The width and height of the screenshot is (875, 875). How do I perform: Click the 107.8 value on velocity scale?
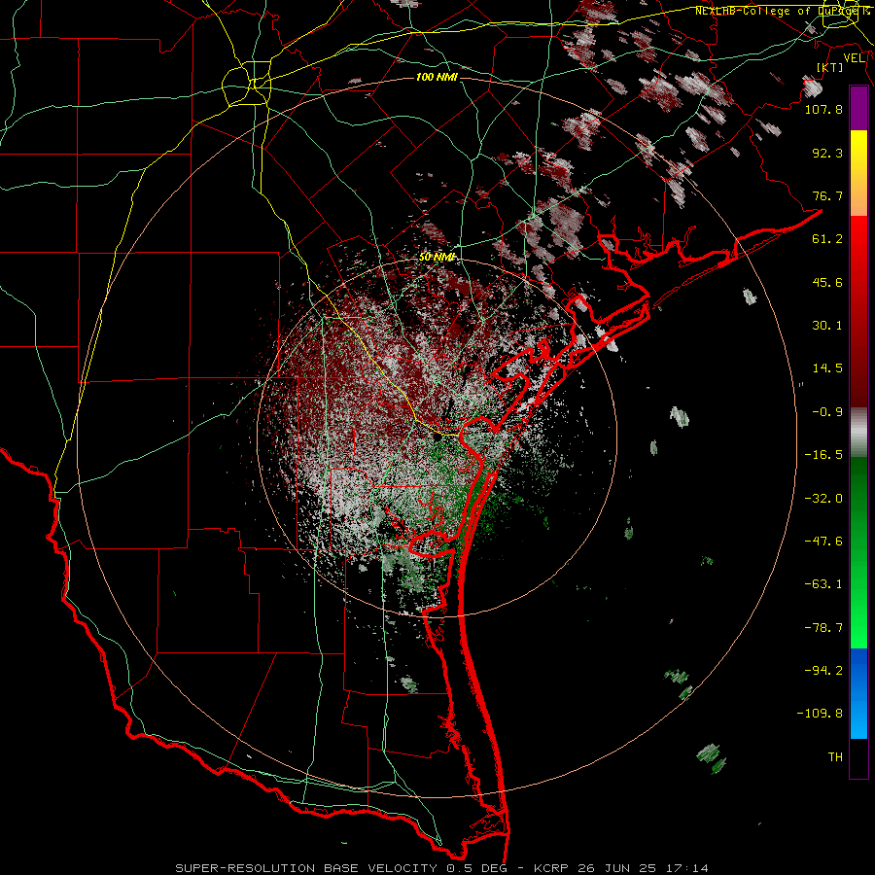(823, 109)
